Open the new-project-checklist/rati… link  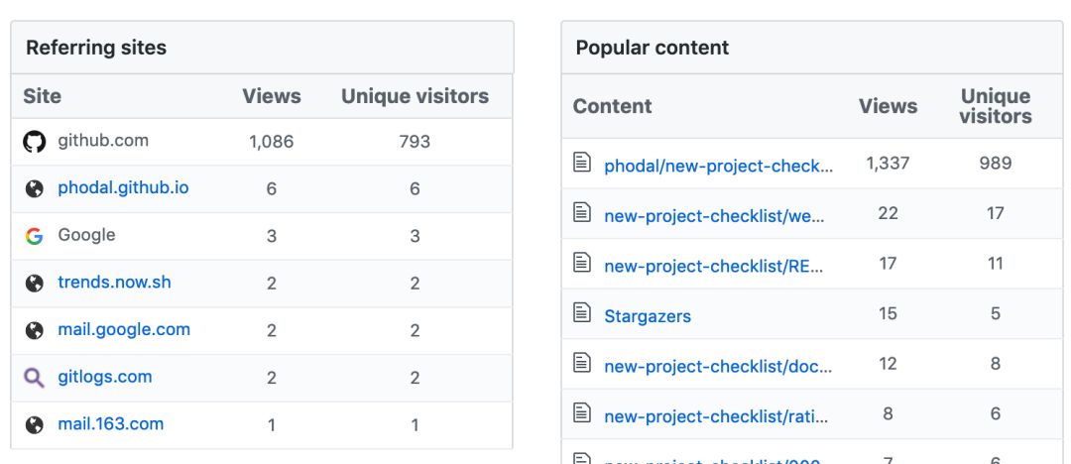(x=716, y=416)
